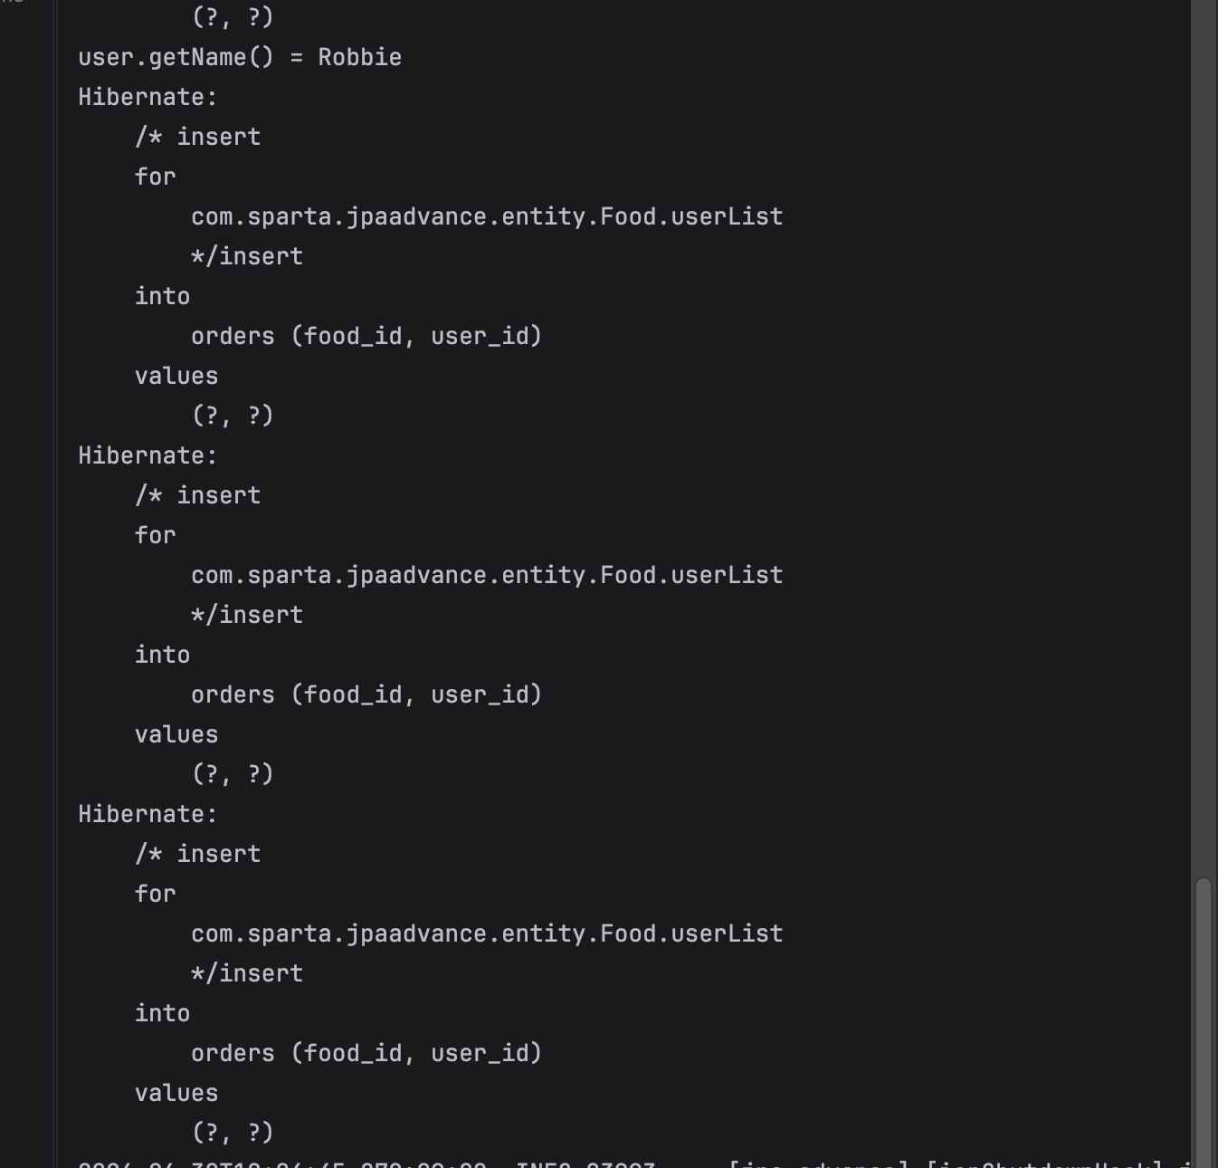
Task: Click the first '*/insert' line
Action: point(247,256)
